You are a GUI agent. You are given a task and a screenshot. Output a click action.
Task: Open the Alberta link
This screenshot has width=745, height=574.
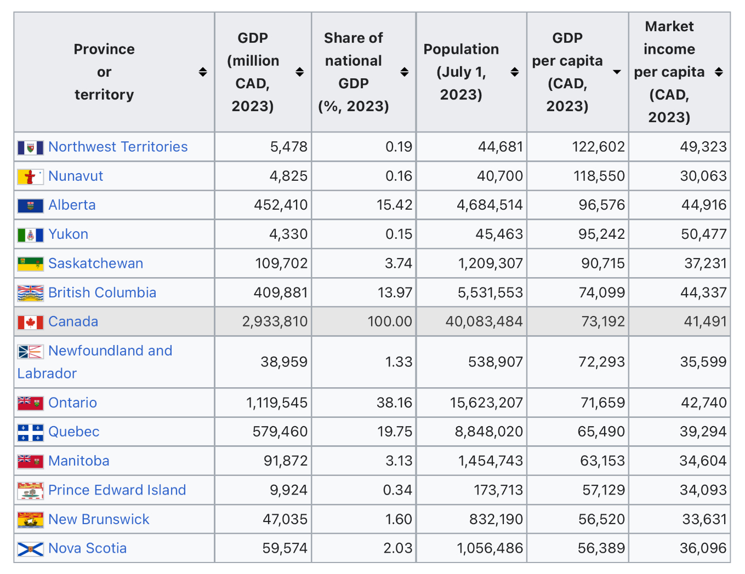pyautogui.click(x=72, y=205)
